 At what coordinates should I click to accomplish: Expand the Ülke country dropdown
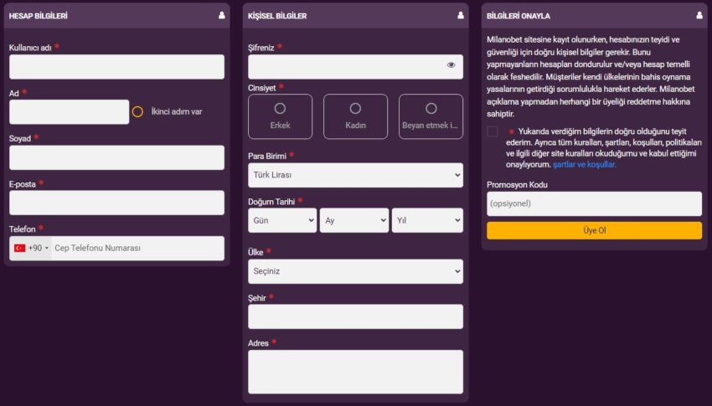355,271
